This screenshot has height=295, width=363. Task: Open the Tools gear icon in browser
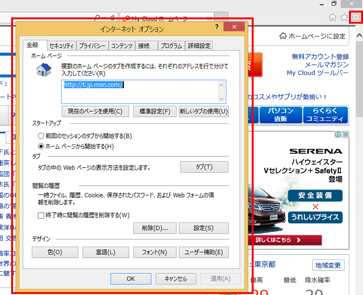point(356,17)
